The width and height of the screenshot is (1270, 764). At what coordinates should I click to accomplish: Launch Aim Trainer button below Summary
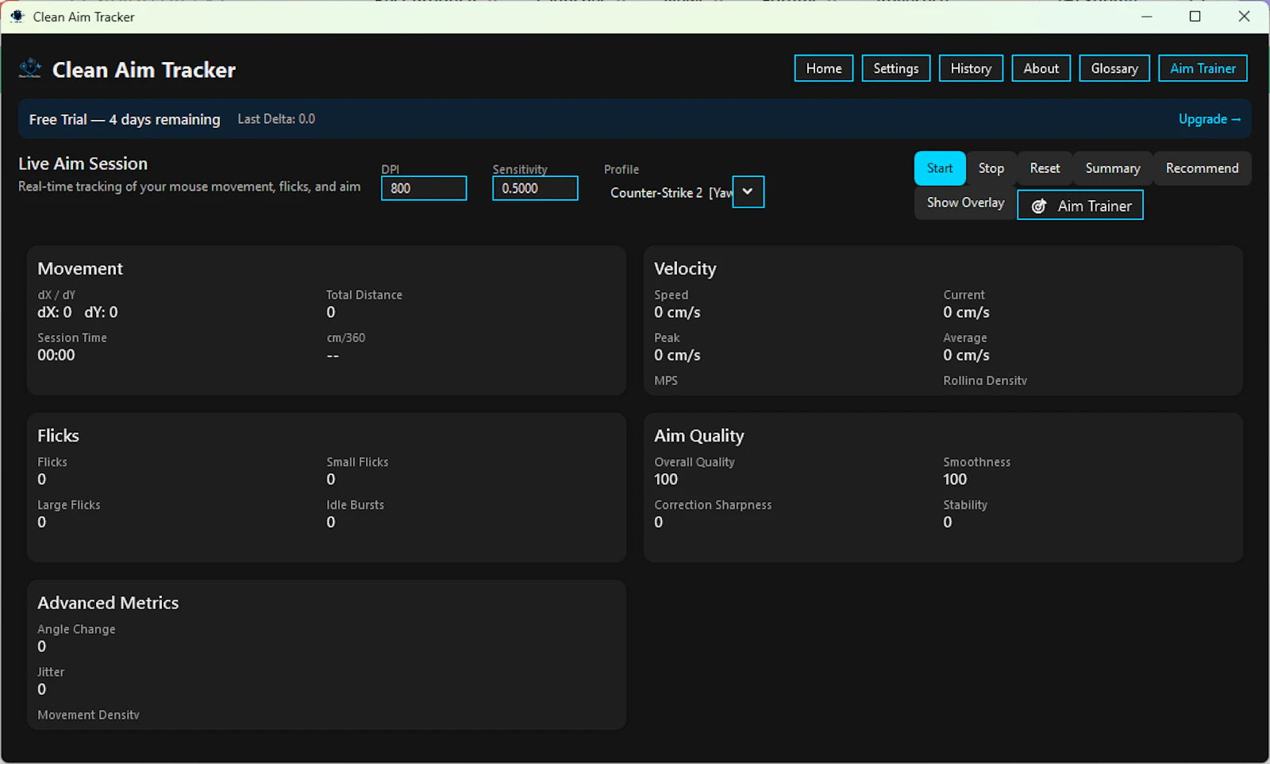tap(1080, 205)
